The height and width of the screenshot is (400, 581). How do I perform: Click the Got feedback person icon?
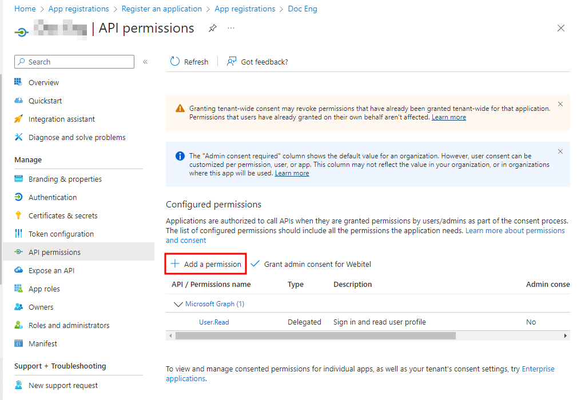232,62
